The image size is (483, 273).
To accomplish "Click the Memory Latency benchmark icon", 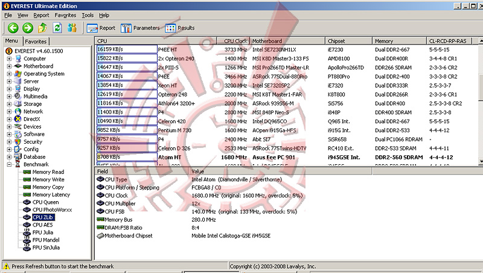I will (x=27, y=194).
